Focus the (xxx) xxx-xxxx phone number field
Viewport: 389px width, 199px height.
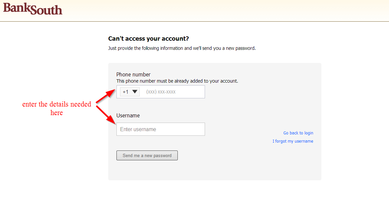point(174,92)
